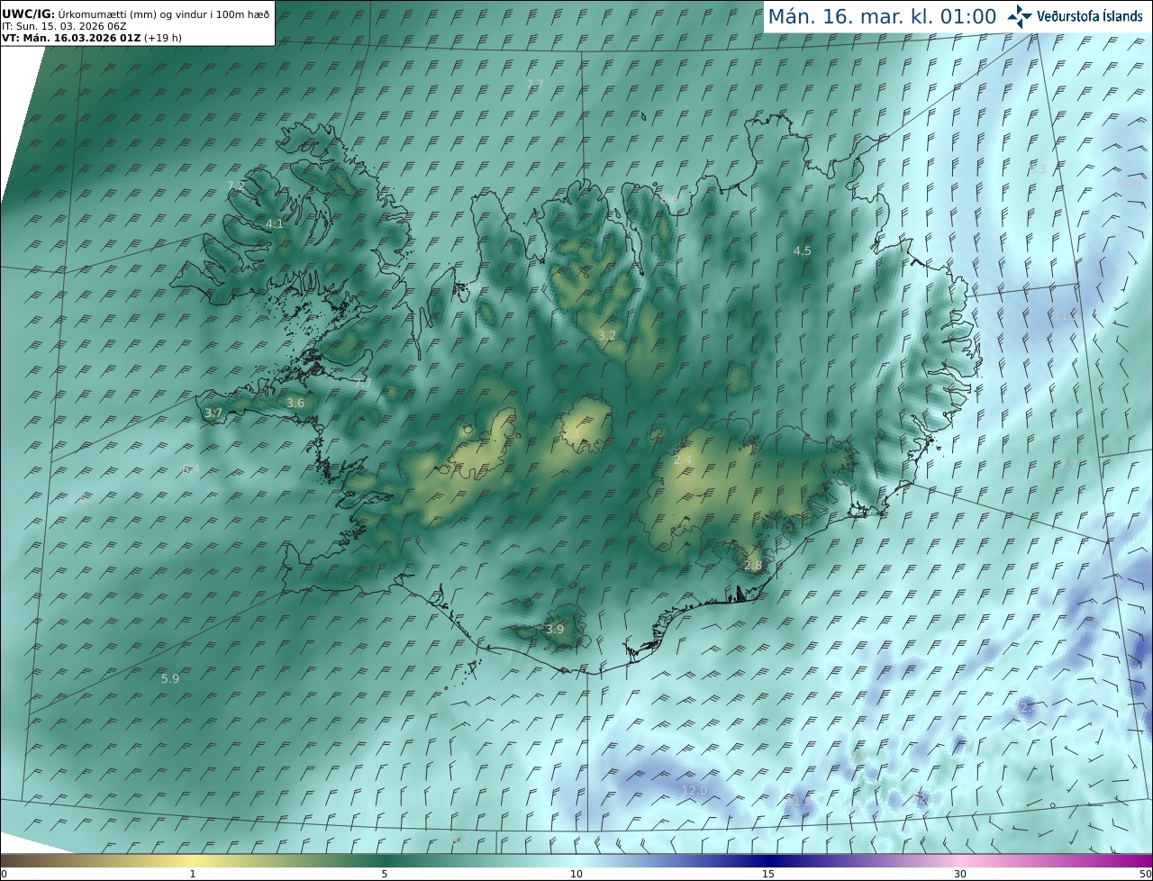
Task: Click the 5.9 value over the southwest ocean
Action: click(170, 678)
